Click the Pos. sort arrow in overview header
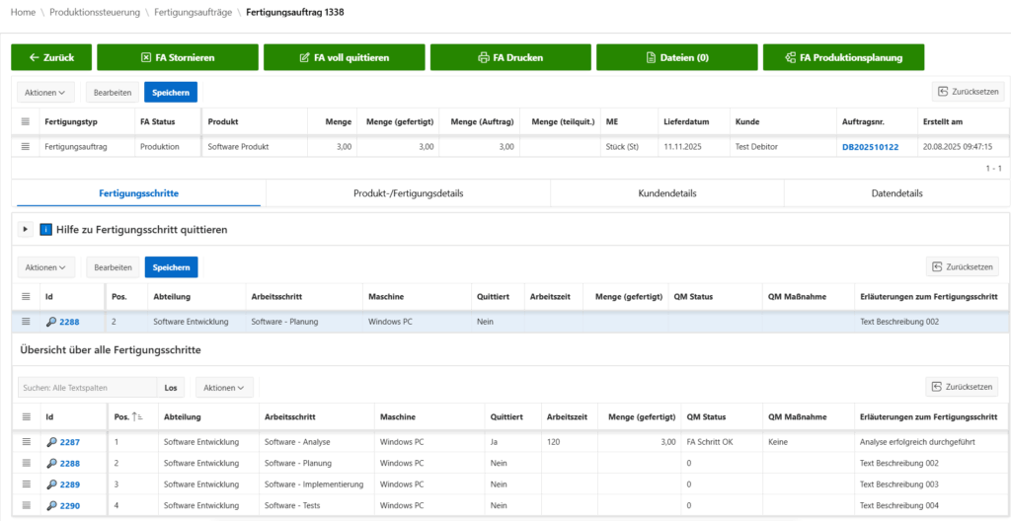This screenshot has width=1011, height=521. point(136,417)
